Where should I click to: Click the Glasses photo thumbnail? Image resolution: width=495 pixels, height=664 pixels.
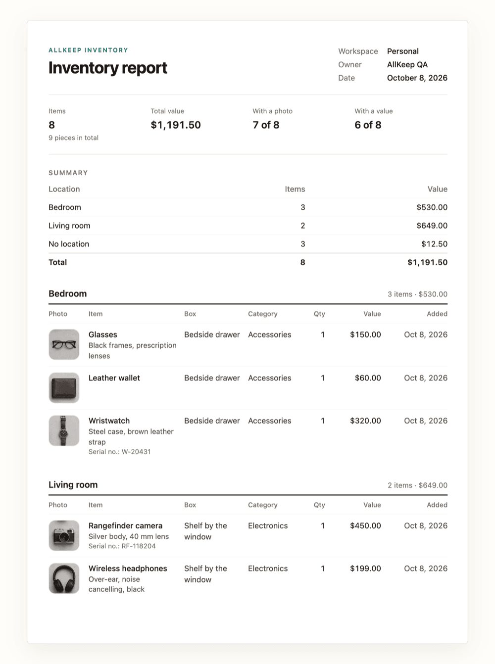coord(64,344)
